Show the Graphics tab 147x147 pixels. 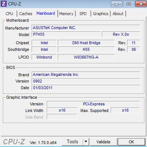[101, 14]
